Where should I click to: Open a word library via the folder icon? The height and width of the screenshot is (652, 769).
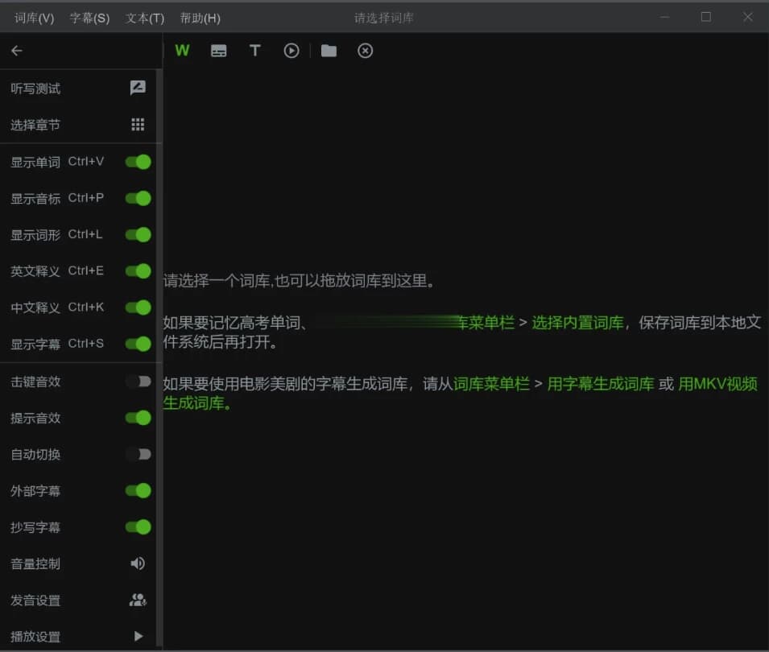point(329,50)
